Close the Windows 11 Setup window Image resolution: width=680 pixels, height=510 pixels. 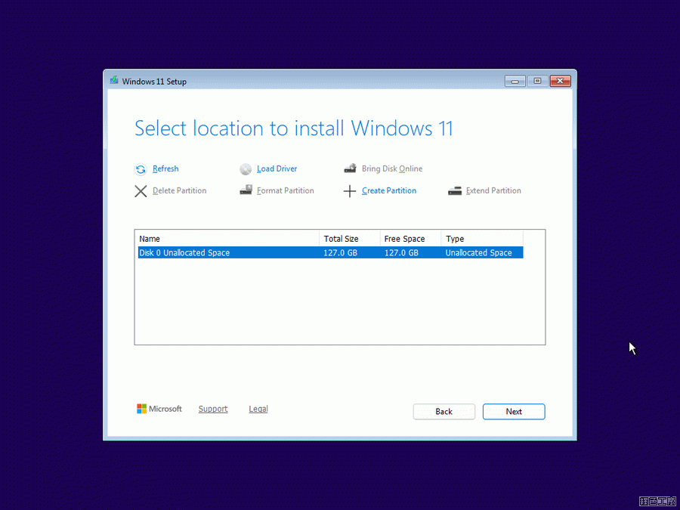[x=560, y=81]
